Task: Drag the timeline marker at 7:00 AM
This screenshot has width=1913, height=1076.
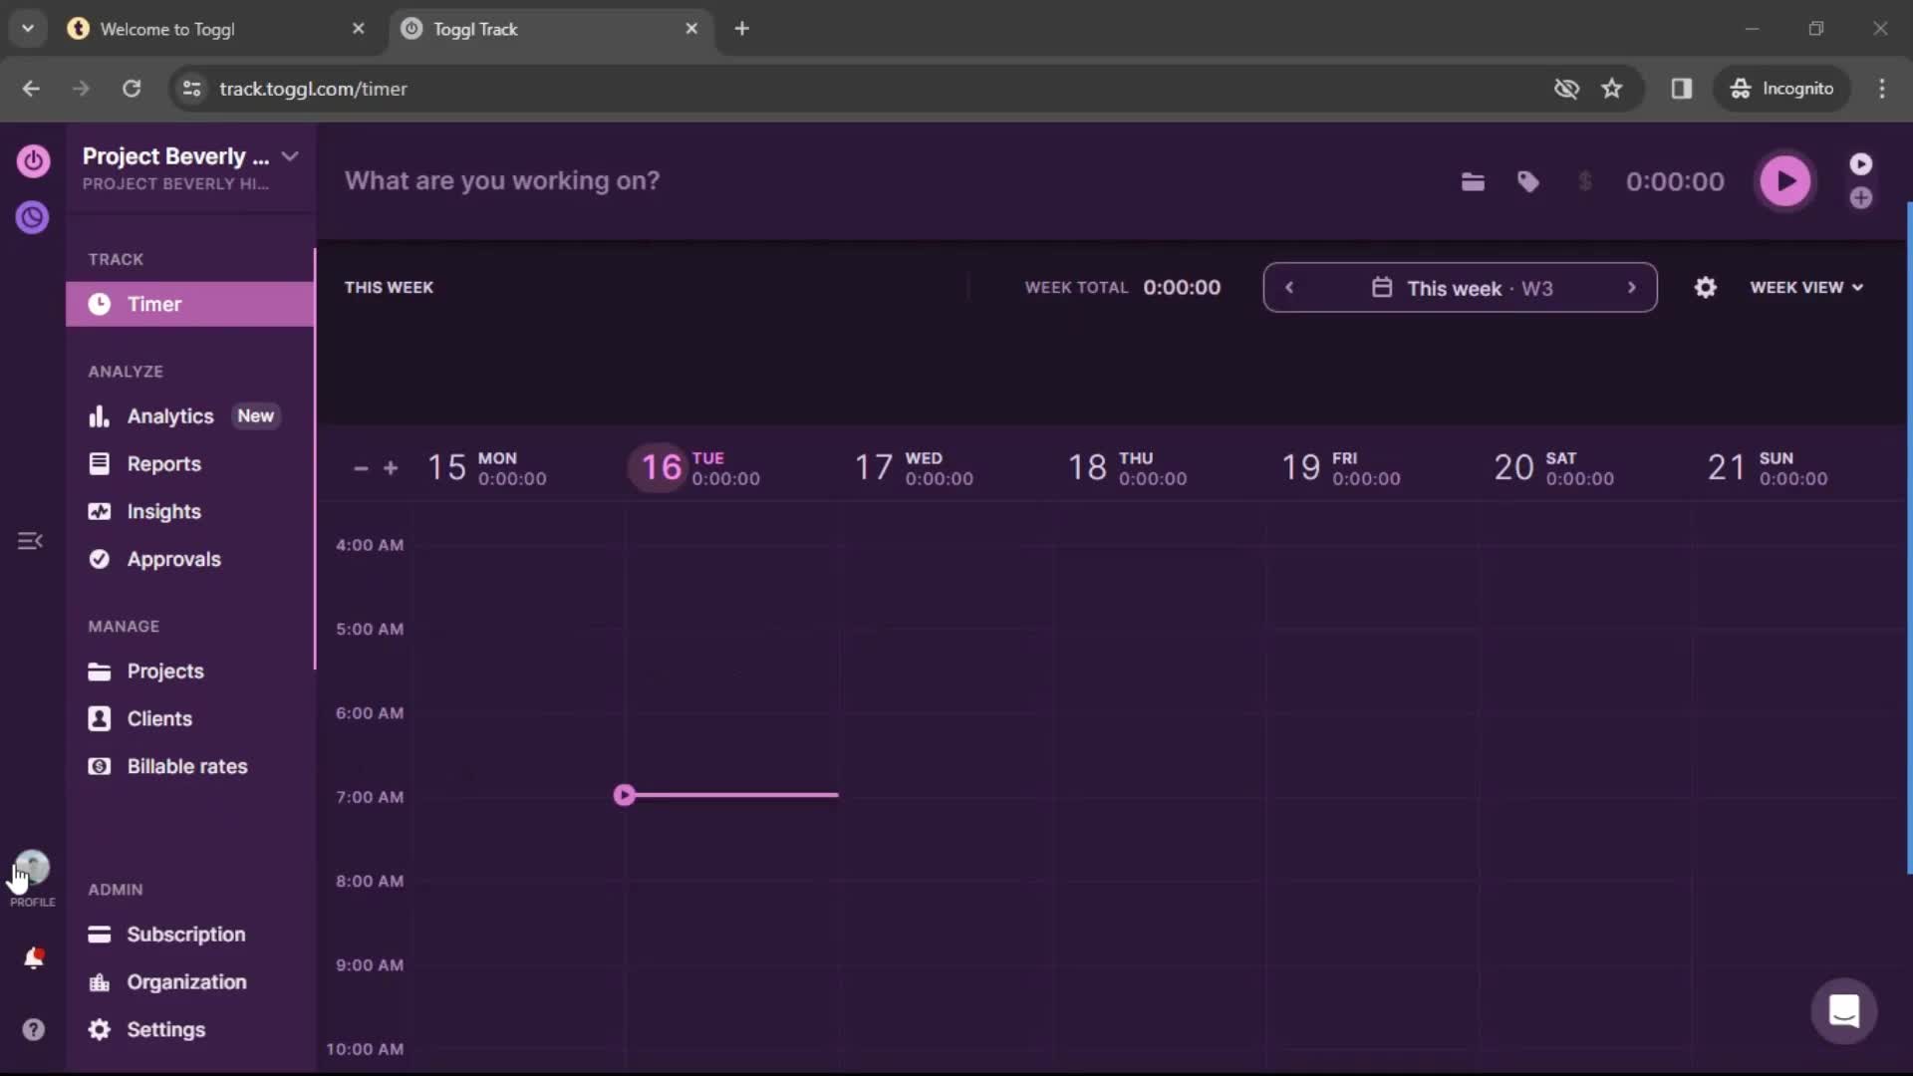Action: click(624, 795)
